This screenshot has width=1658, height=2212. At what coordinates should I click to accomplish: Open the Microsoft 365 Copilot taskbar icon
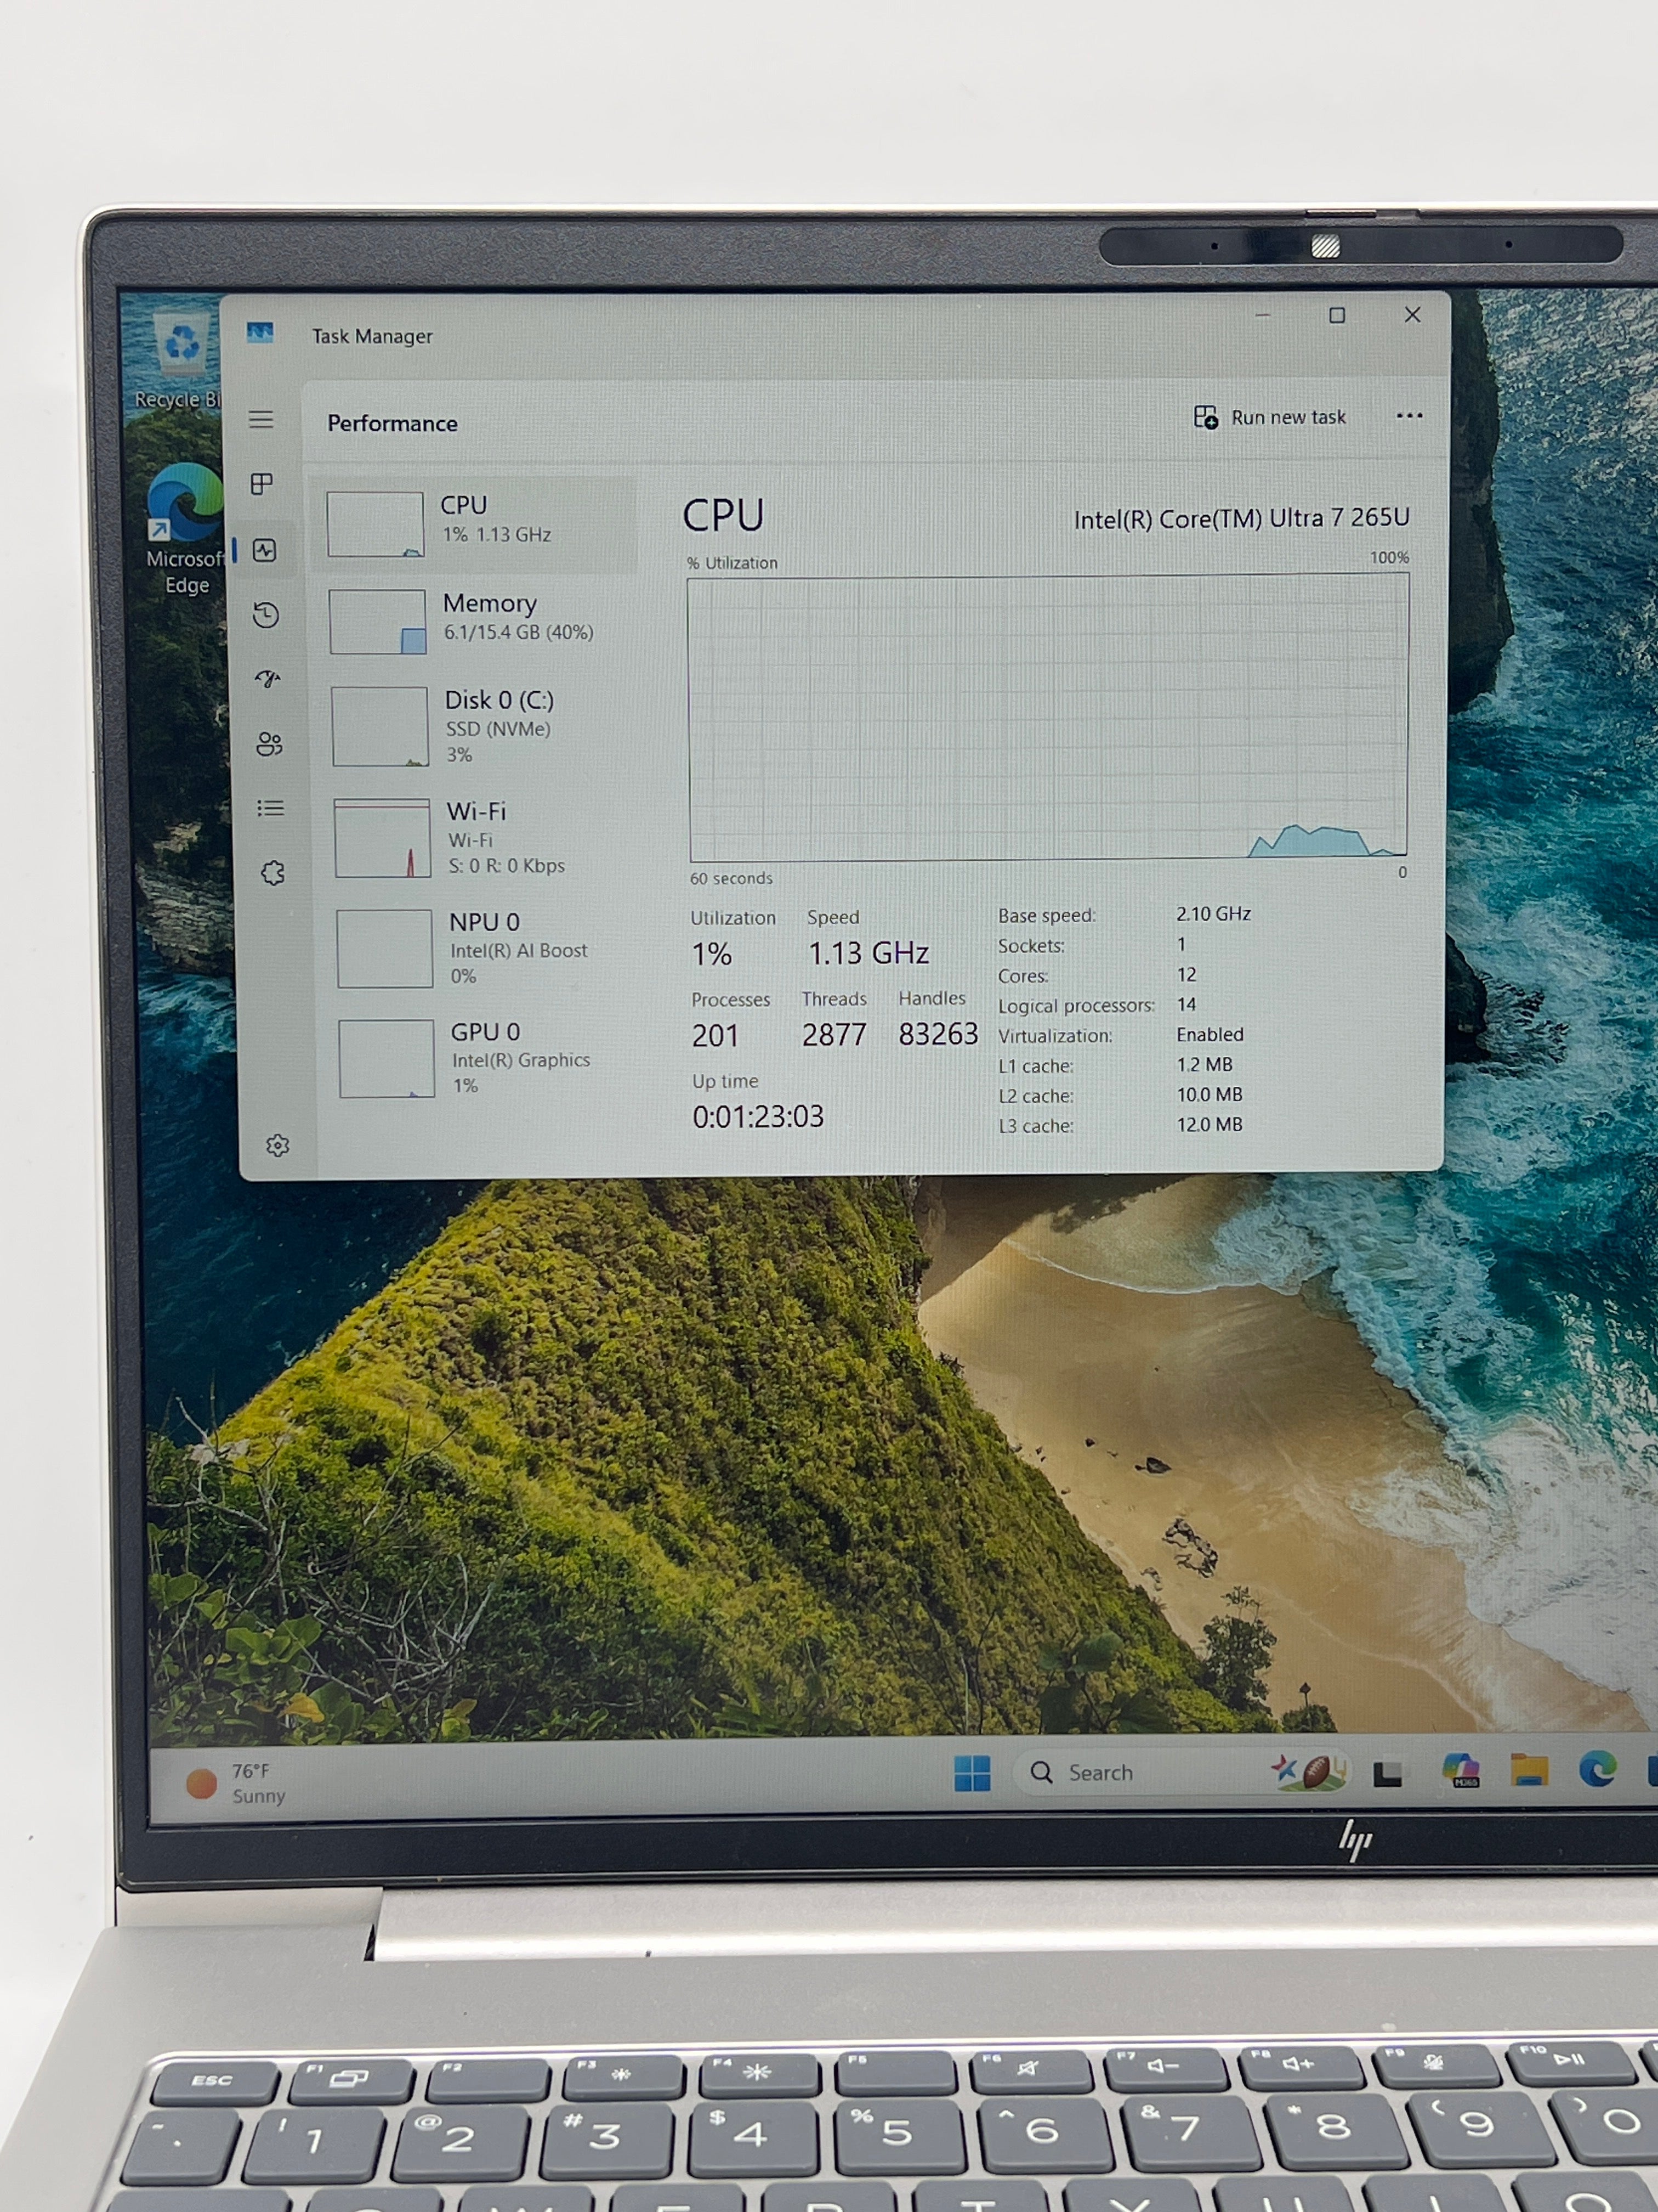1460,1771
